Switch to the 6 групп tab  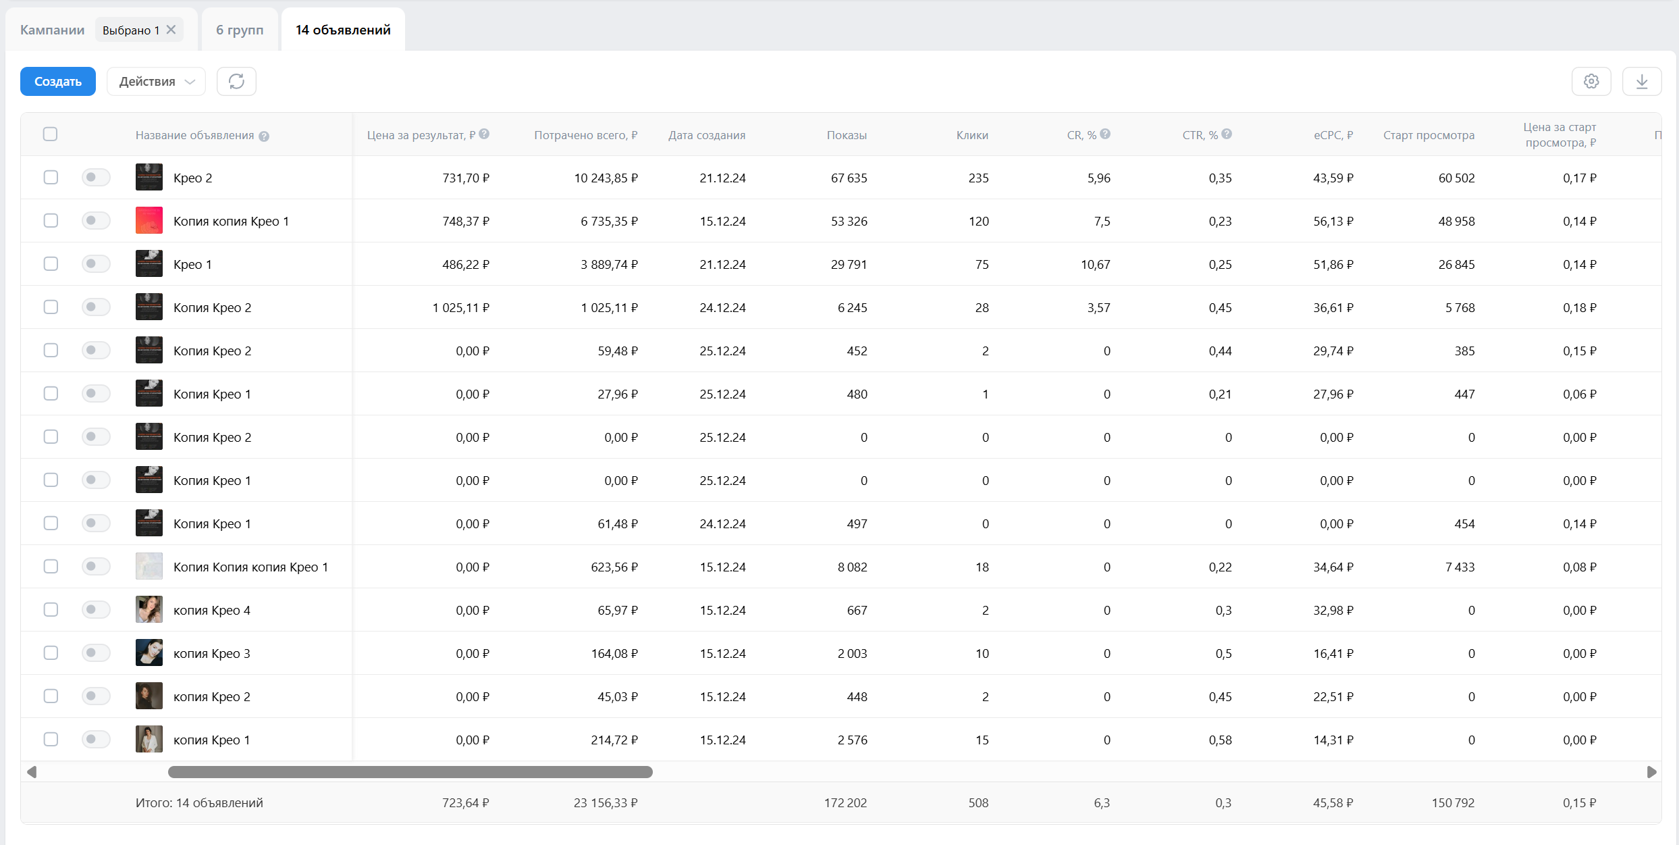pyautogui.click(x=240, y=30)
